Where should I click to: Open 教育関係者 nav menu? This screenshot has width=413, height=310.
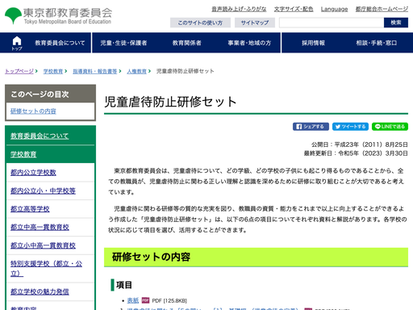187,43
